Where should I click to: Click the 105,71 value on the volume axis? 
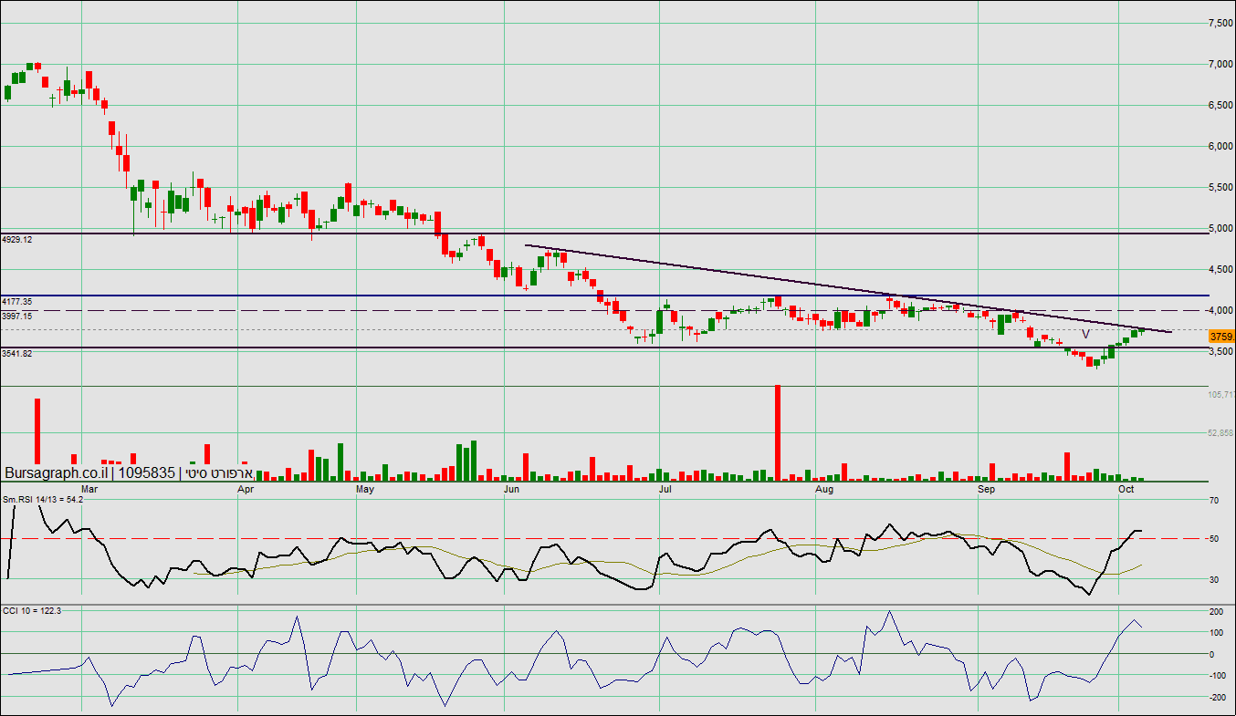(x=1220, y=395)
